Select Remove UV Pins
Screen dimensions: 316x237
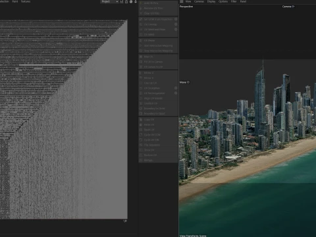coord(158,8)
